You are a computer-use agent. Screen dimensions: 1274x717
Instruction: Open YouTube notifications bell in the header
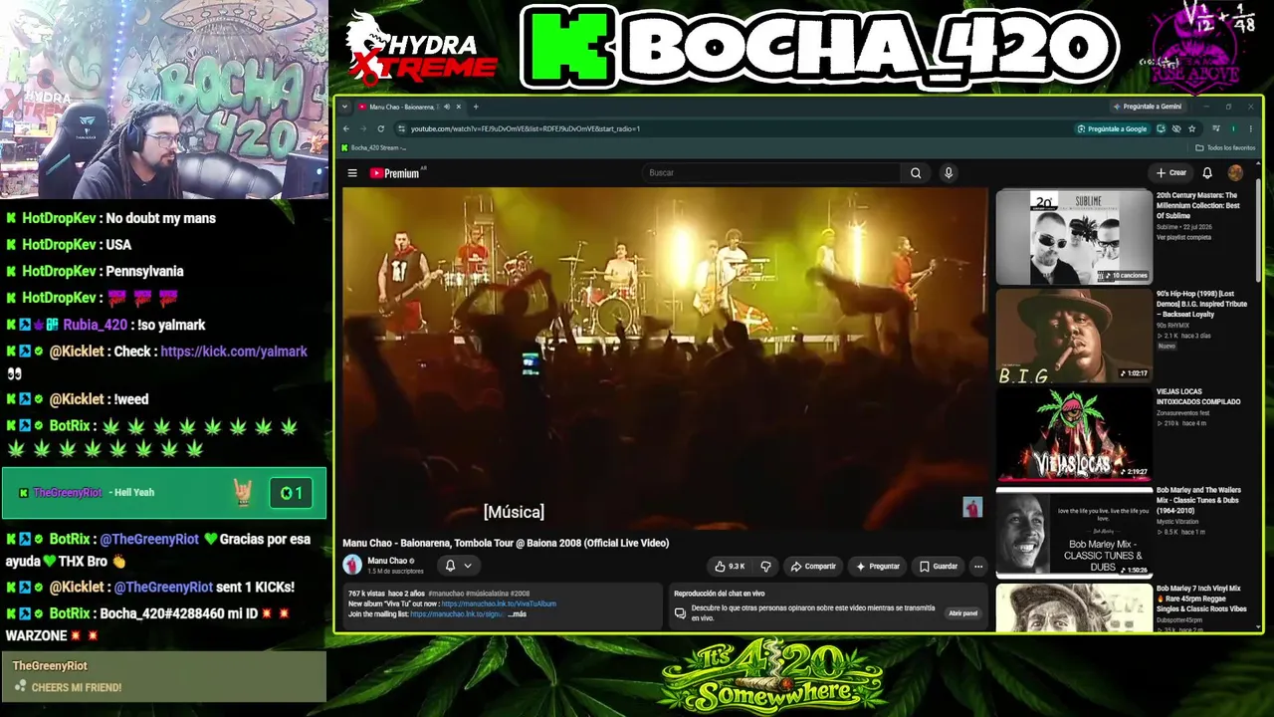[1207, 173]
